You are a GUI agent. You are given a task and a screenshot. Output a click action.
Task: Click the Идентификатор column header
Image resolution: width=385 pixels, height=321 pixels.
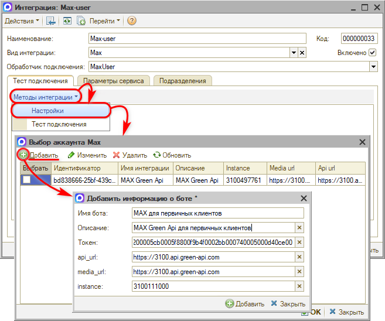(84, 168)
